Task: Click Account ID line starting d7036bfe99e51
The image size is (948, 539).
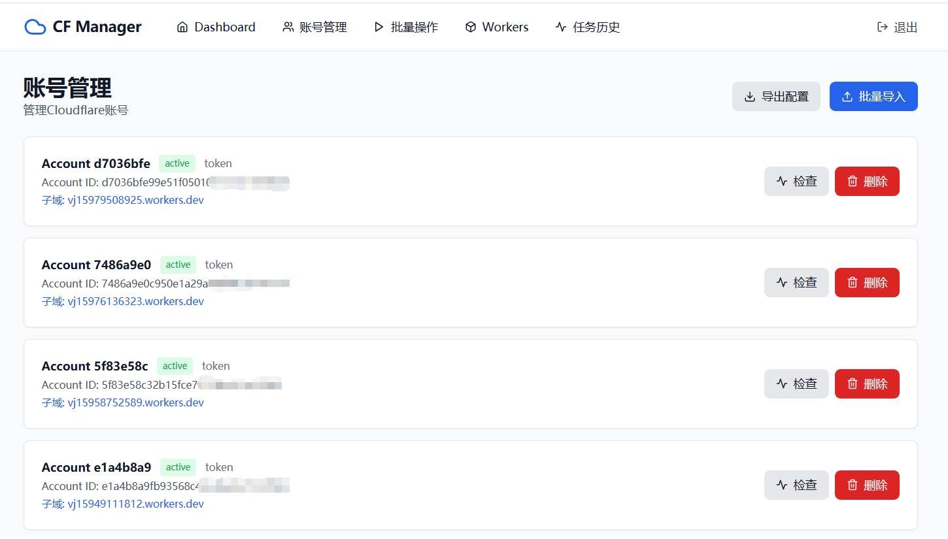Action: 165,182
